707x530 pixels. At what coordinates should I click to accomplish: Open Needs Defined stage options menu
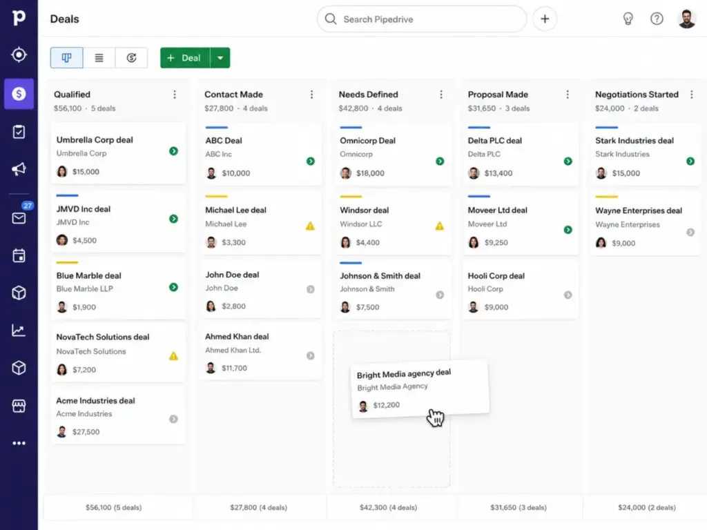tap(441, 94)
